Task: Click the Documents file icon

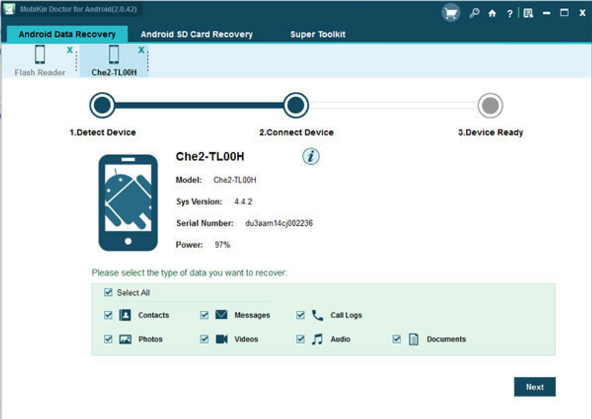Action: (413, 339)
